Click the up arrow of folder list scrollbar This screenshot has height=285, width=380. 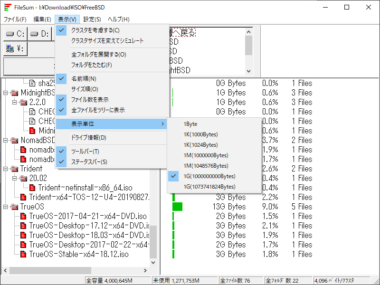tap(248, 32)
